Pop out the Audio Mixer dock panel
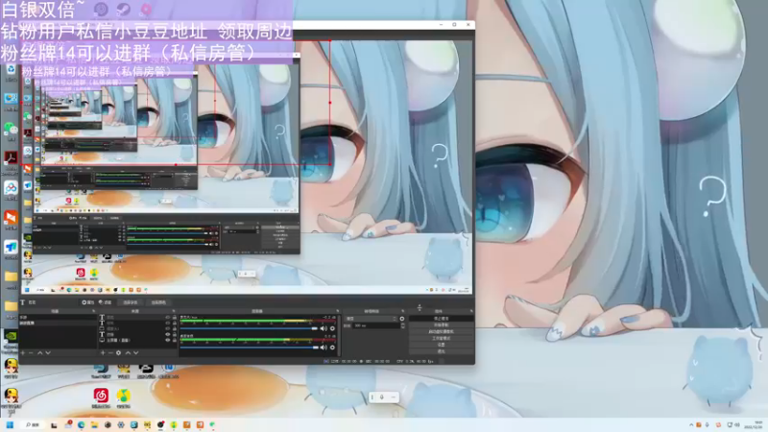The image size is (768, 432). point(338,311)
